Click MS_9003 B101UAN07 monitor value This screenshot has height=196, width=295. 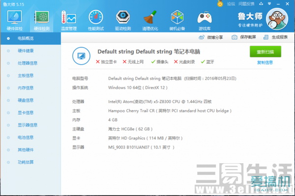point(141,147)
